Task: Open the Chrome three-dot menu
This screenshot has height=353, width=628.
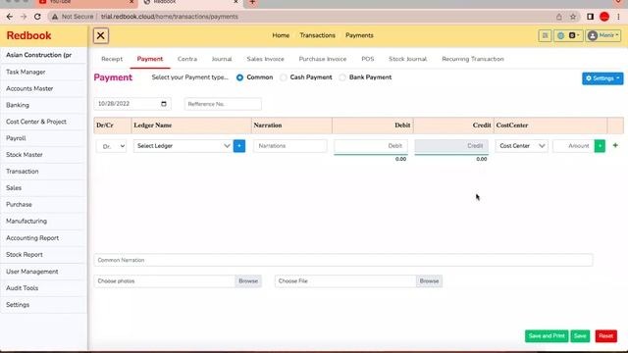Action: click(x=619, y=17)
